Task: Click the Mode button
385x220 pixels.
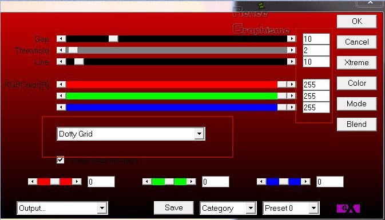Action: (356, 104)
